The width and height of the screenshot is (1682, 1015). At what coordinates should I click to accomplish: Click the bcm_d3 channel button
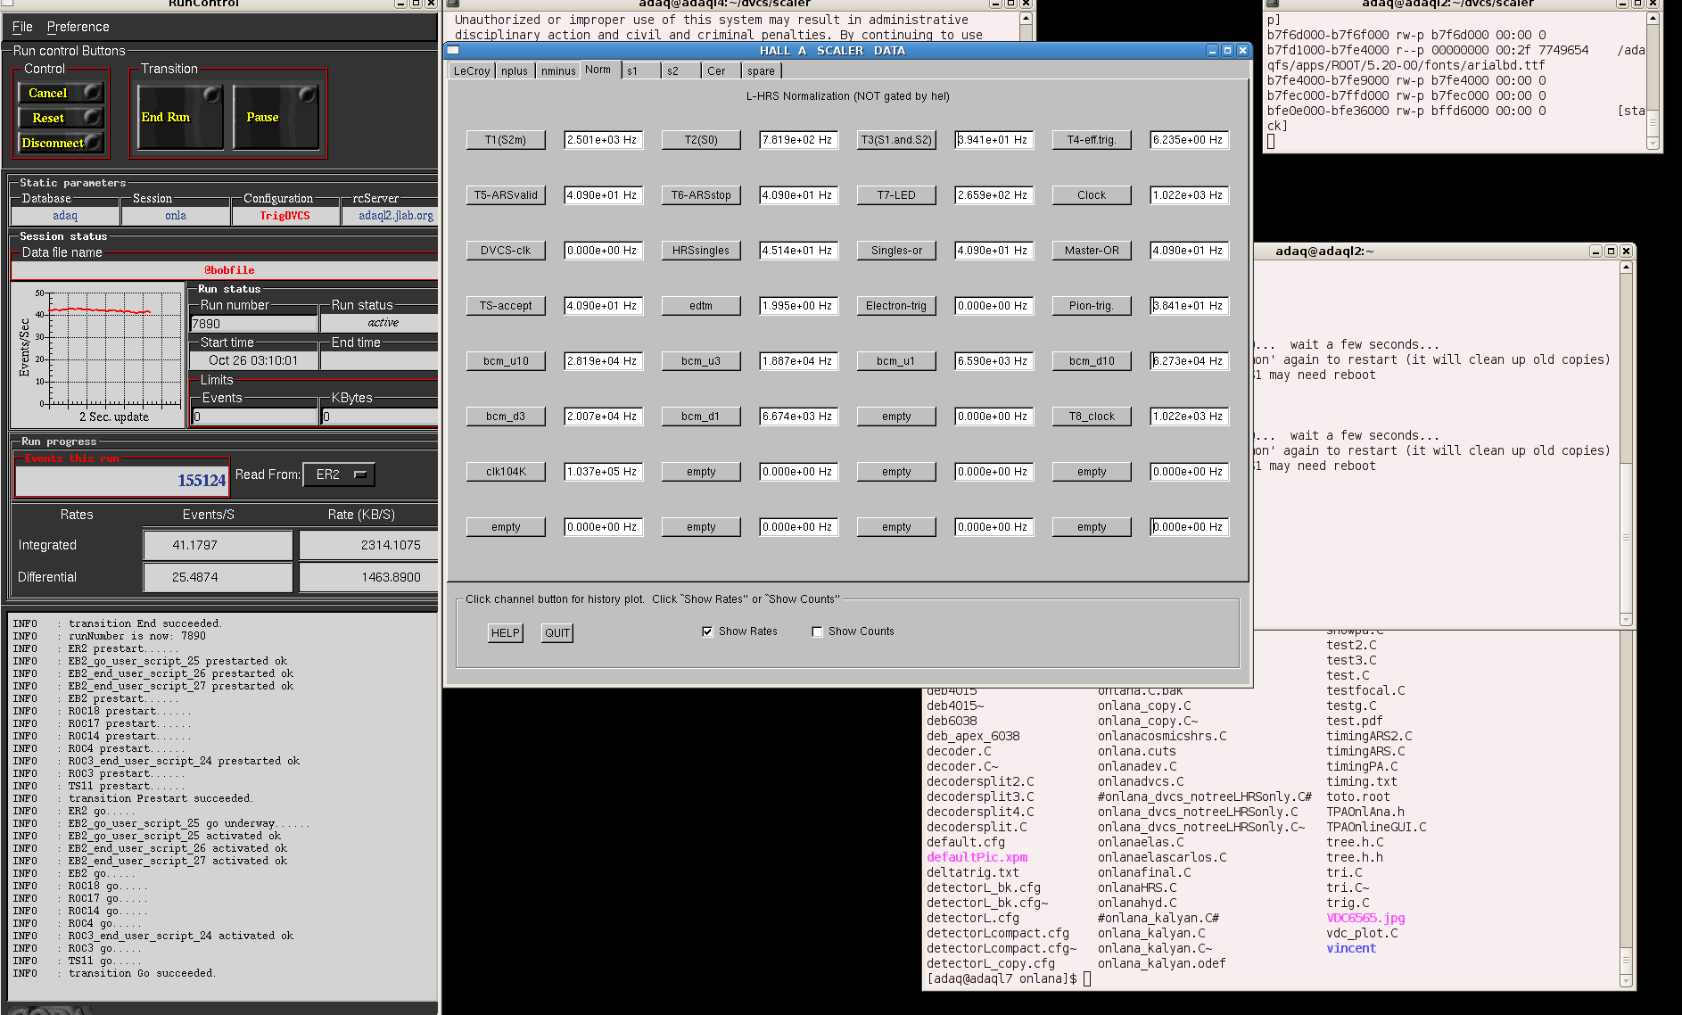506,417
